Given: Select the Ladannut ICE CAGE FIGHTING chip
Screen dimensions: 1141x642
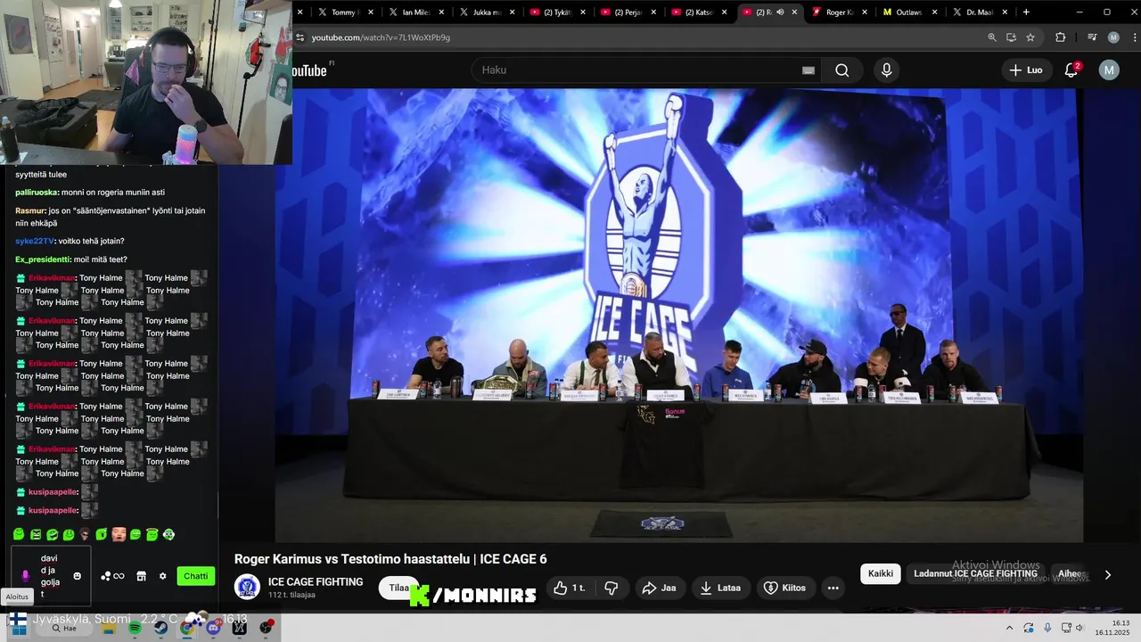Looking at the screenshot, I should (975, 573).
